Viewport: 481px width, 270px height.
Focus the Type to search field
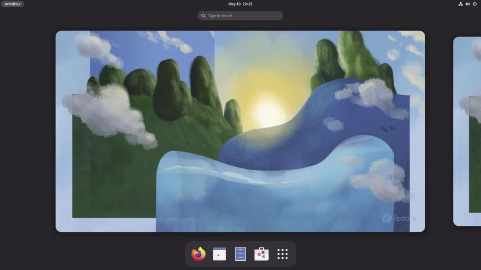pos(240,15)
